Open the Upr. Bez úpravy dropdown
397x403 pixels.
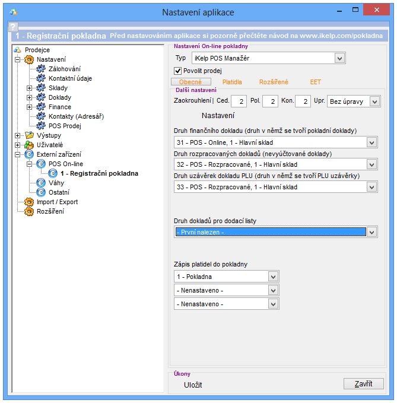tap(374, 102)
